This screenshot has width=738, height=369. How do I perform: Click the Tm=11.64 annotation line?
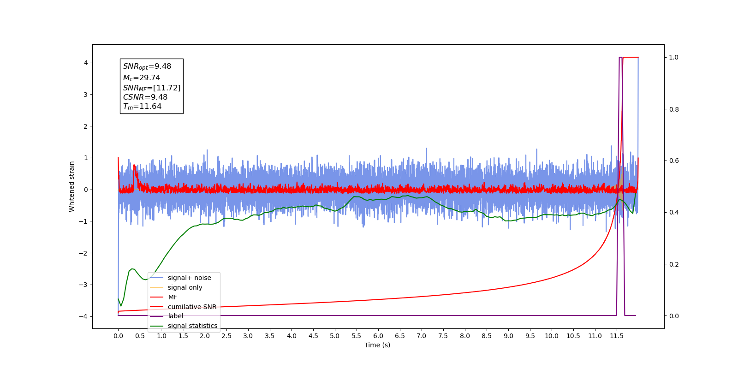142,107
